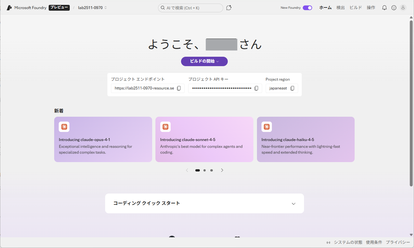The width and height of the screenshot is (414, 248).
Task: Switch to the 検出 navigation tab
Action: coord(340,7)
